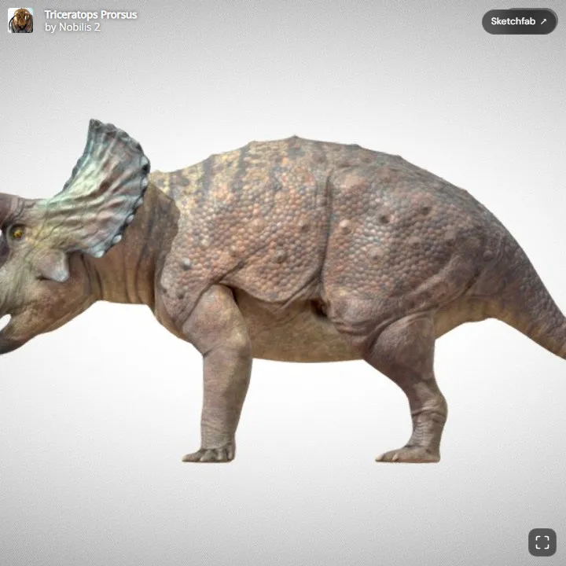The width and height of the screenshot is (566, 566).
Task: Open the Triceratops Prorsus model title link
Action: coord(90,15)
